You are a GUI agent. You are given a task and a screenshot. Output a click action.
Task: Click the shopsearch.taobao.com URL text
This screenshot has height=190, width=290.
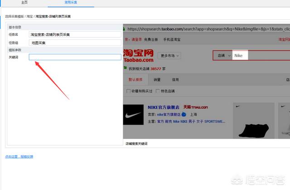[x=208, y=29]
